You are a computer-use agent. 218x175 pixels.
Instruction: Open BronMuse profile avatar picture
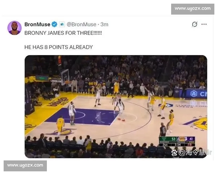pyautogui.click(x=15, y=28)
